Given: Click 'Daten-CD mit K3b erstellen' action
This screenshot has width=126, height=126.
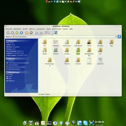Looking at the screenshot, I should pos(17,67).
